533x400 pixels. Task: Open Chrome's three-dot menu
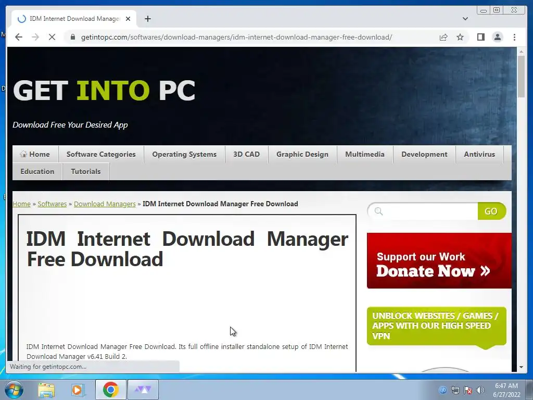(514, 37)
